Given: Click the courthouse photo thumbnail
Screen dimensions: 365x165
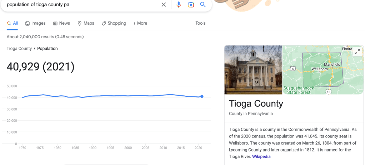Looking at the screenshot, I should [253, 70].
